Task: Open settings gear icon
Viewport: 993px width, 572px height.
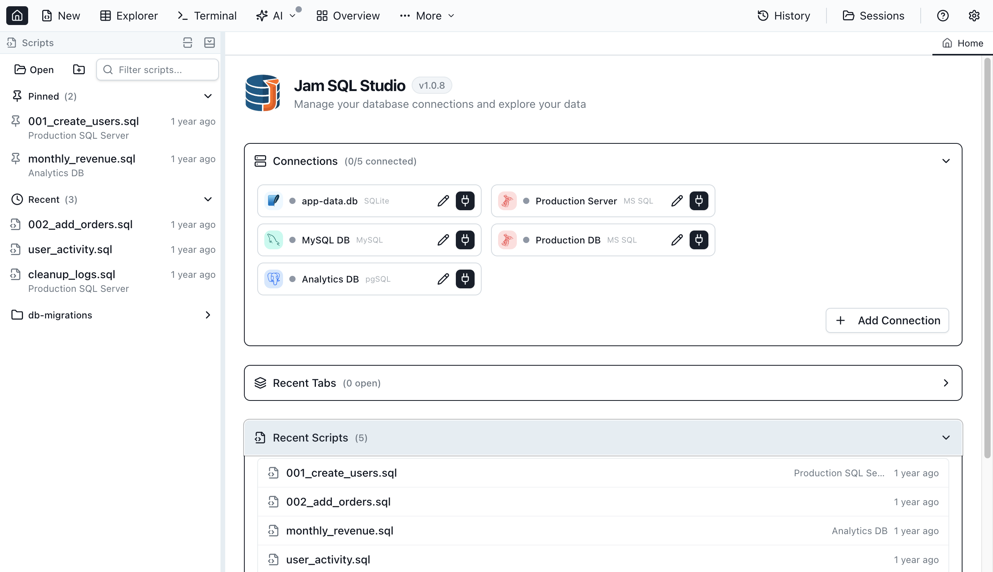Action: (974, 16)
